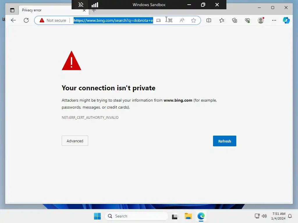Open the notifications bell
Image resolution: width=298 pixels, height=223 pixels.
[x=290, y=216]
